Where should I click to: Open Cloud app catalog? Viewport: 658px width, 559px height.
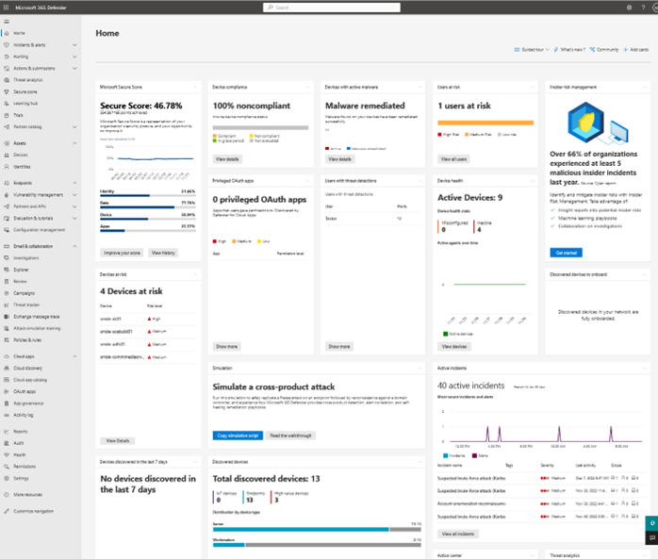[x=30, y=380]
